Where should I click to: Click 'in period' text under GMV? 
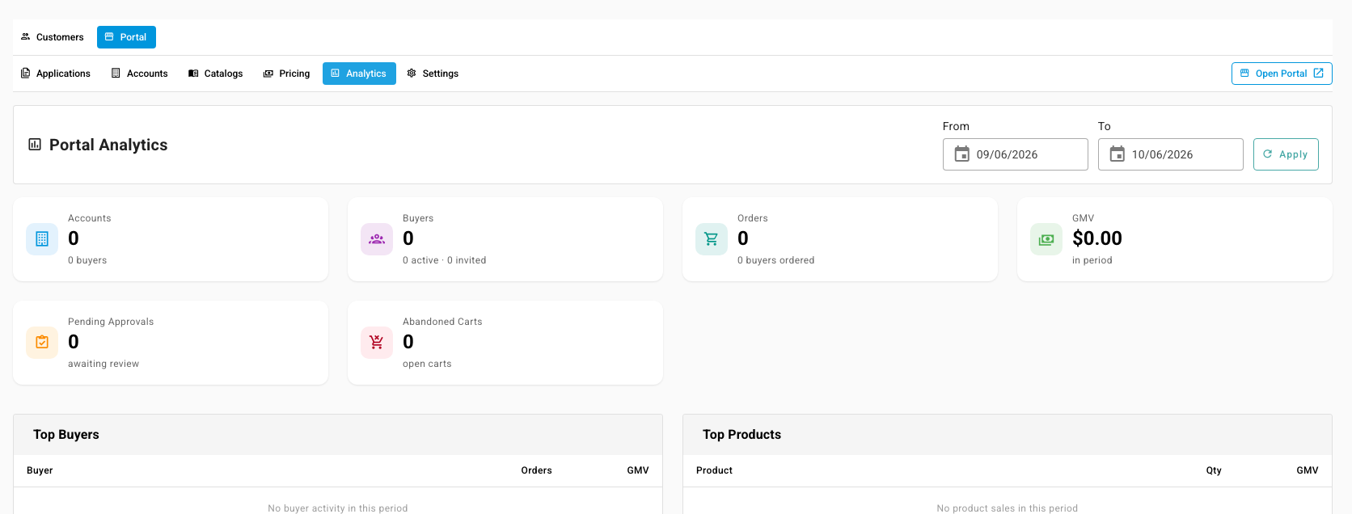click(1092, 260)
